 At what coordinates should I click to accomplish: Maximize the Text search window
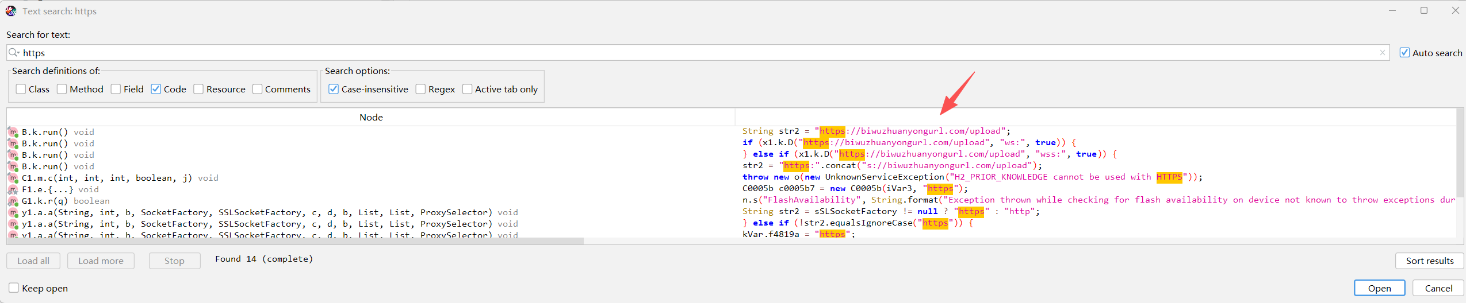1424,10
